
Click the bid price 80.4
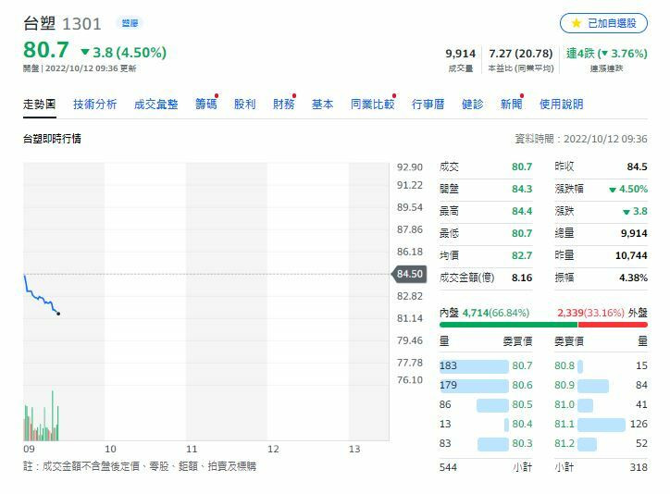(x=522, y=424)
